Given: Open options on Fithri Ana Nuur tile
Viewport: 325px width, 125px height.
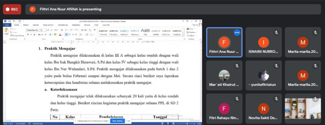Looking at the screenshot, I should click(x=237, y=33).
